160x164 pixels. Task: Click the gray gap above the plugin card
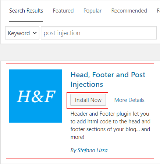[x=80, y=52]
